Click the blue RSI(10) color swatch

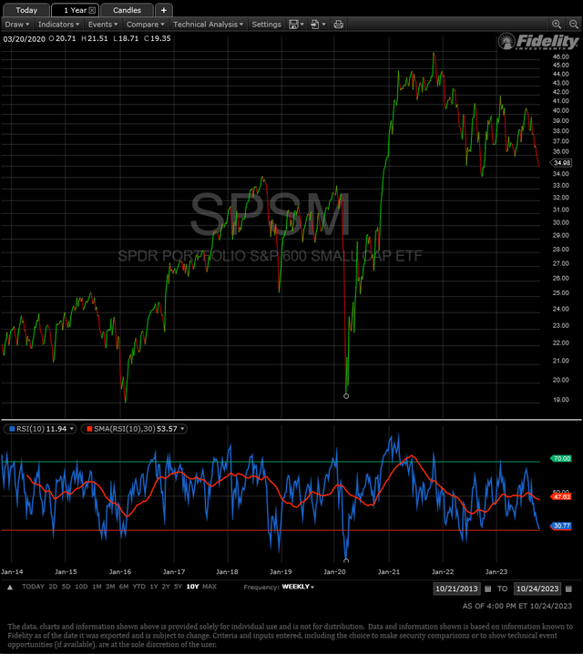(12, 429)
